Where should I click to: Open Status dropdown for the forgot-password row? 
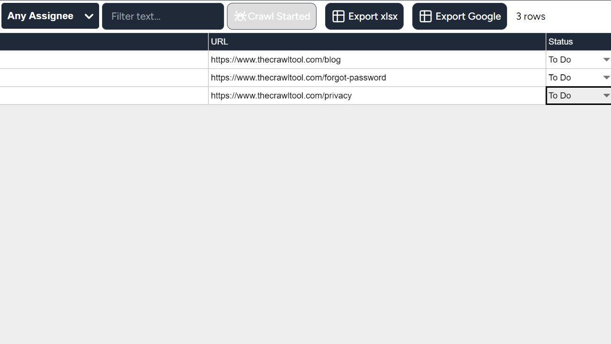[x=606, y=78]
